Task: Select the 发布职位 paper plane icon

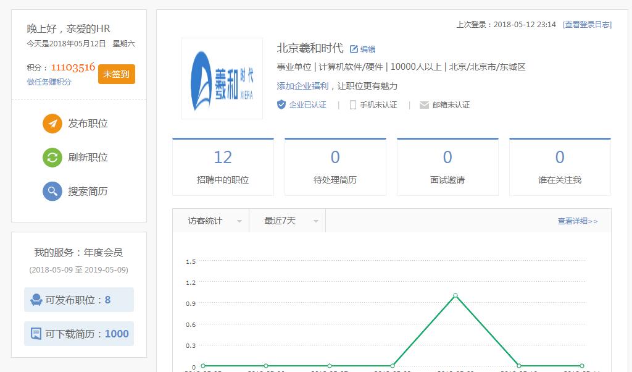Action: tap(52, 123)
